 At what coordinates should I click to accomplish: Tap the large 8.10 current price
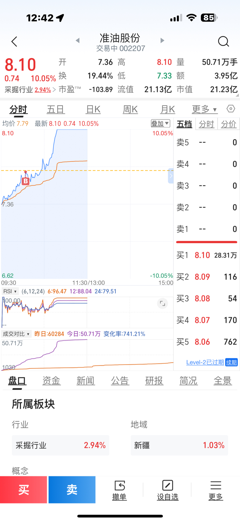coord(20,65)
